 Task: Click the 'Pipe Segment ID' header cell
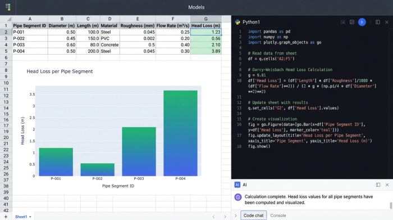click(x=30, y=26)
